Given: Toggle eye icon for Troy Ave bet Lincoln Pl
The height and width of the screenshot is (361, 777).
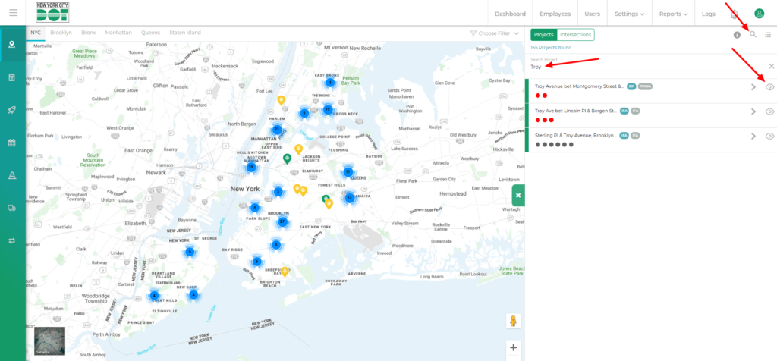Looking at the screenshot, I should click(x=769, y=111).
